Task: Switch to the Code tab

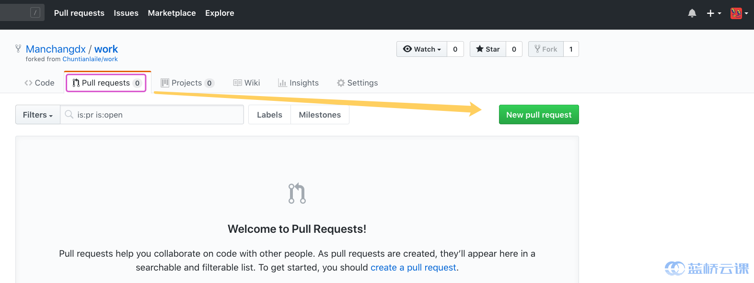Action: click(39, 83)
